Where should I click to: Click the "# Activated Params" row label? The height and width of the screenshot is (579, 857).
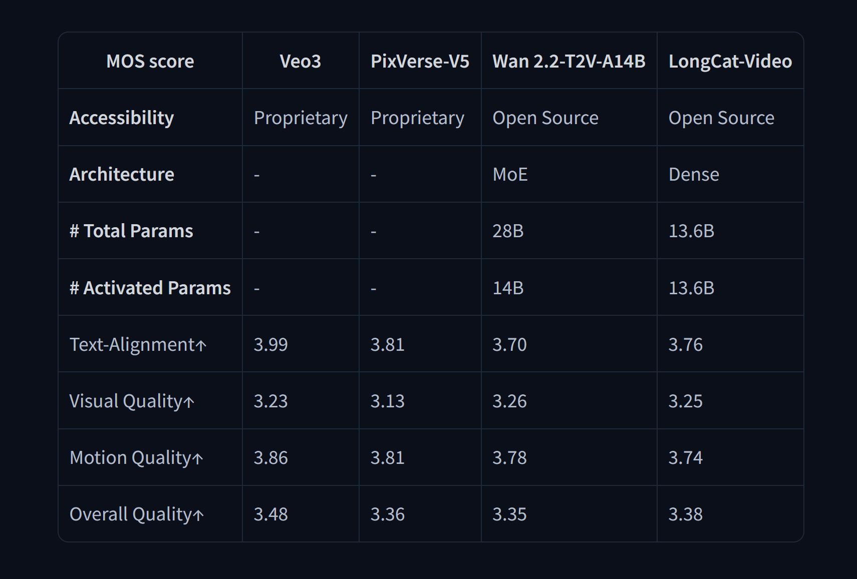150,288
